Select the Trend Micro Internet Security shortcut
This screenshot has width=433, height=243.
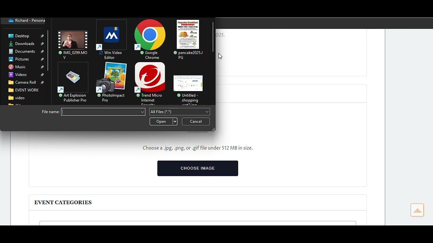click(x=150, y=83)
